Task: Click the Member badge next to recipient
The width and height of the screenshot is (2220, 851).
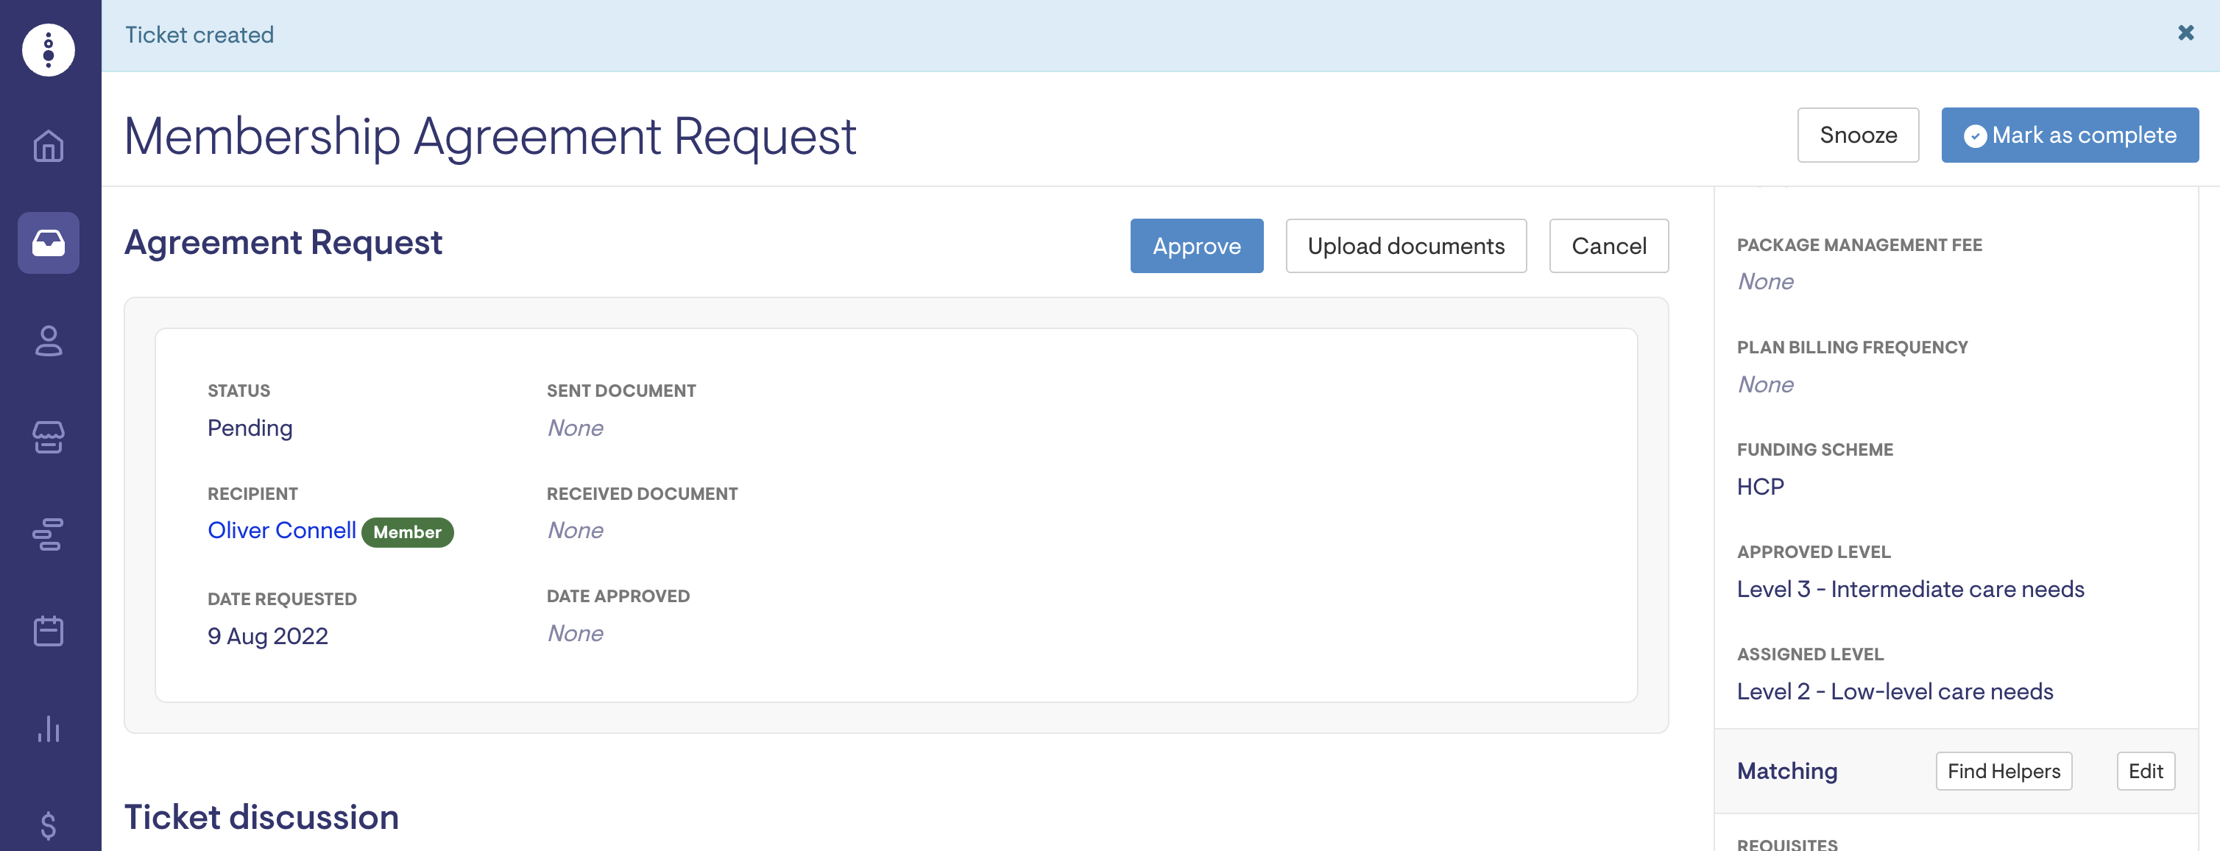Action: [407, 532]
